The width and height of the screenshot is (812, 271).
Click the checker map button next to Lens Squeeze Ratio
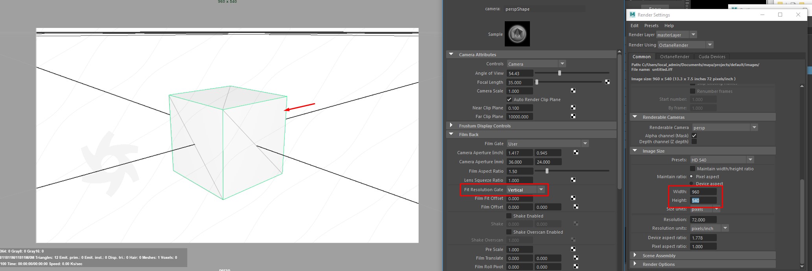coord(573,180)
